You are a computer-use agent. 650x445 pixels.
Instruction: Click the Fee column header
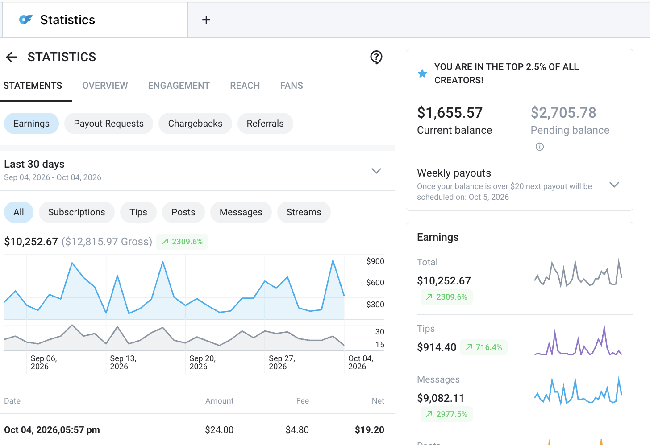pos(303,401)
